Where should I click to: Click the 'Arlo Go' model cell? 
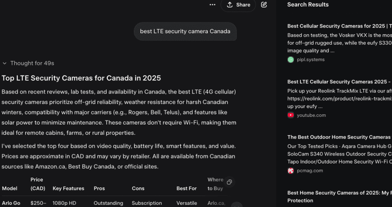(x=11, y=203)
